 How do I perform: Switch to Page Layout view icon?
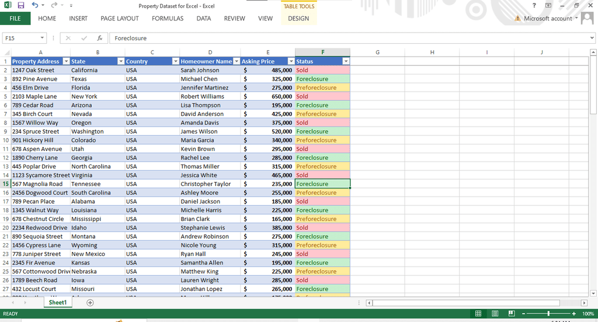pyautogui.click(x=495, y=314)
